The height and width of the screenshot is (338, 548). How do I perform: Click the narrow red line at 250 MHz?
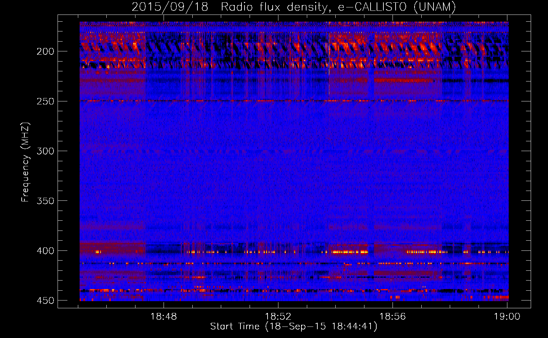[294, 101]
